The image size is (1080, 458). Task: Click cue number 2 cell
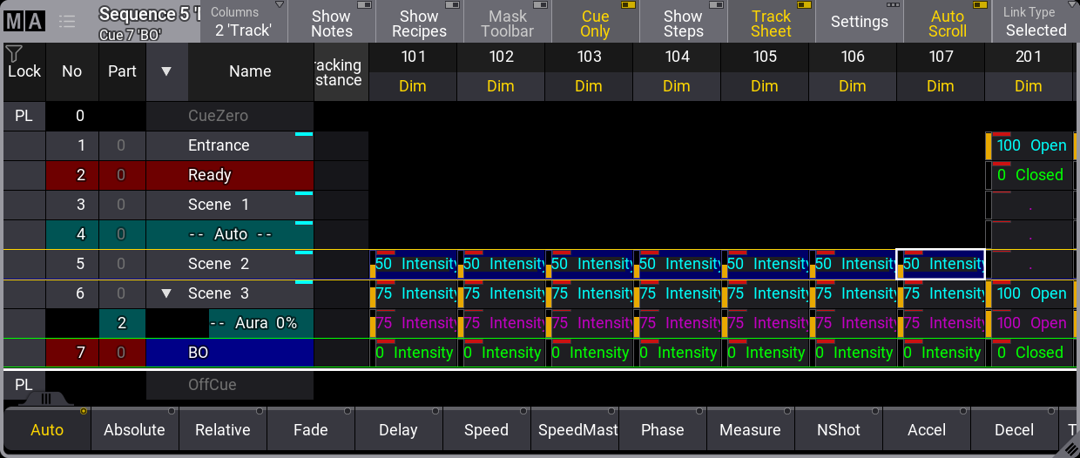click(x=71, y=175)
